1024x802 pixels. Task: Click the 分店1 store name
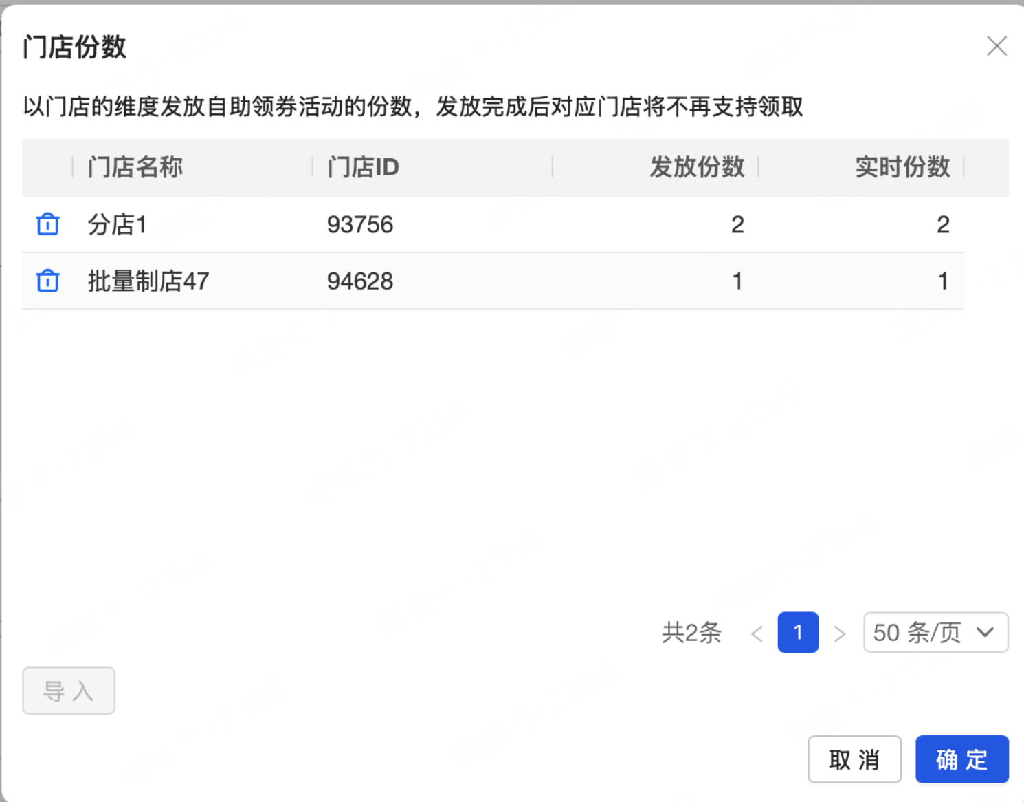[x=117, y=224]
